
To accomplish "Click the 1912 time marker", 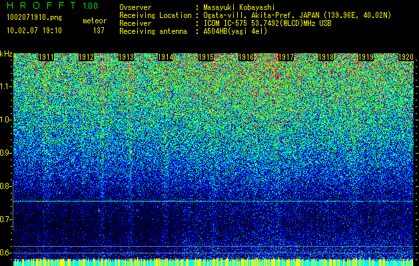I will (x=86, y=57).
